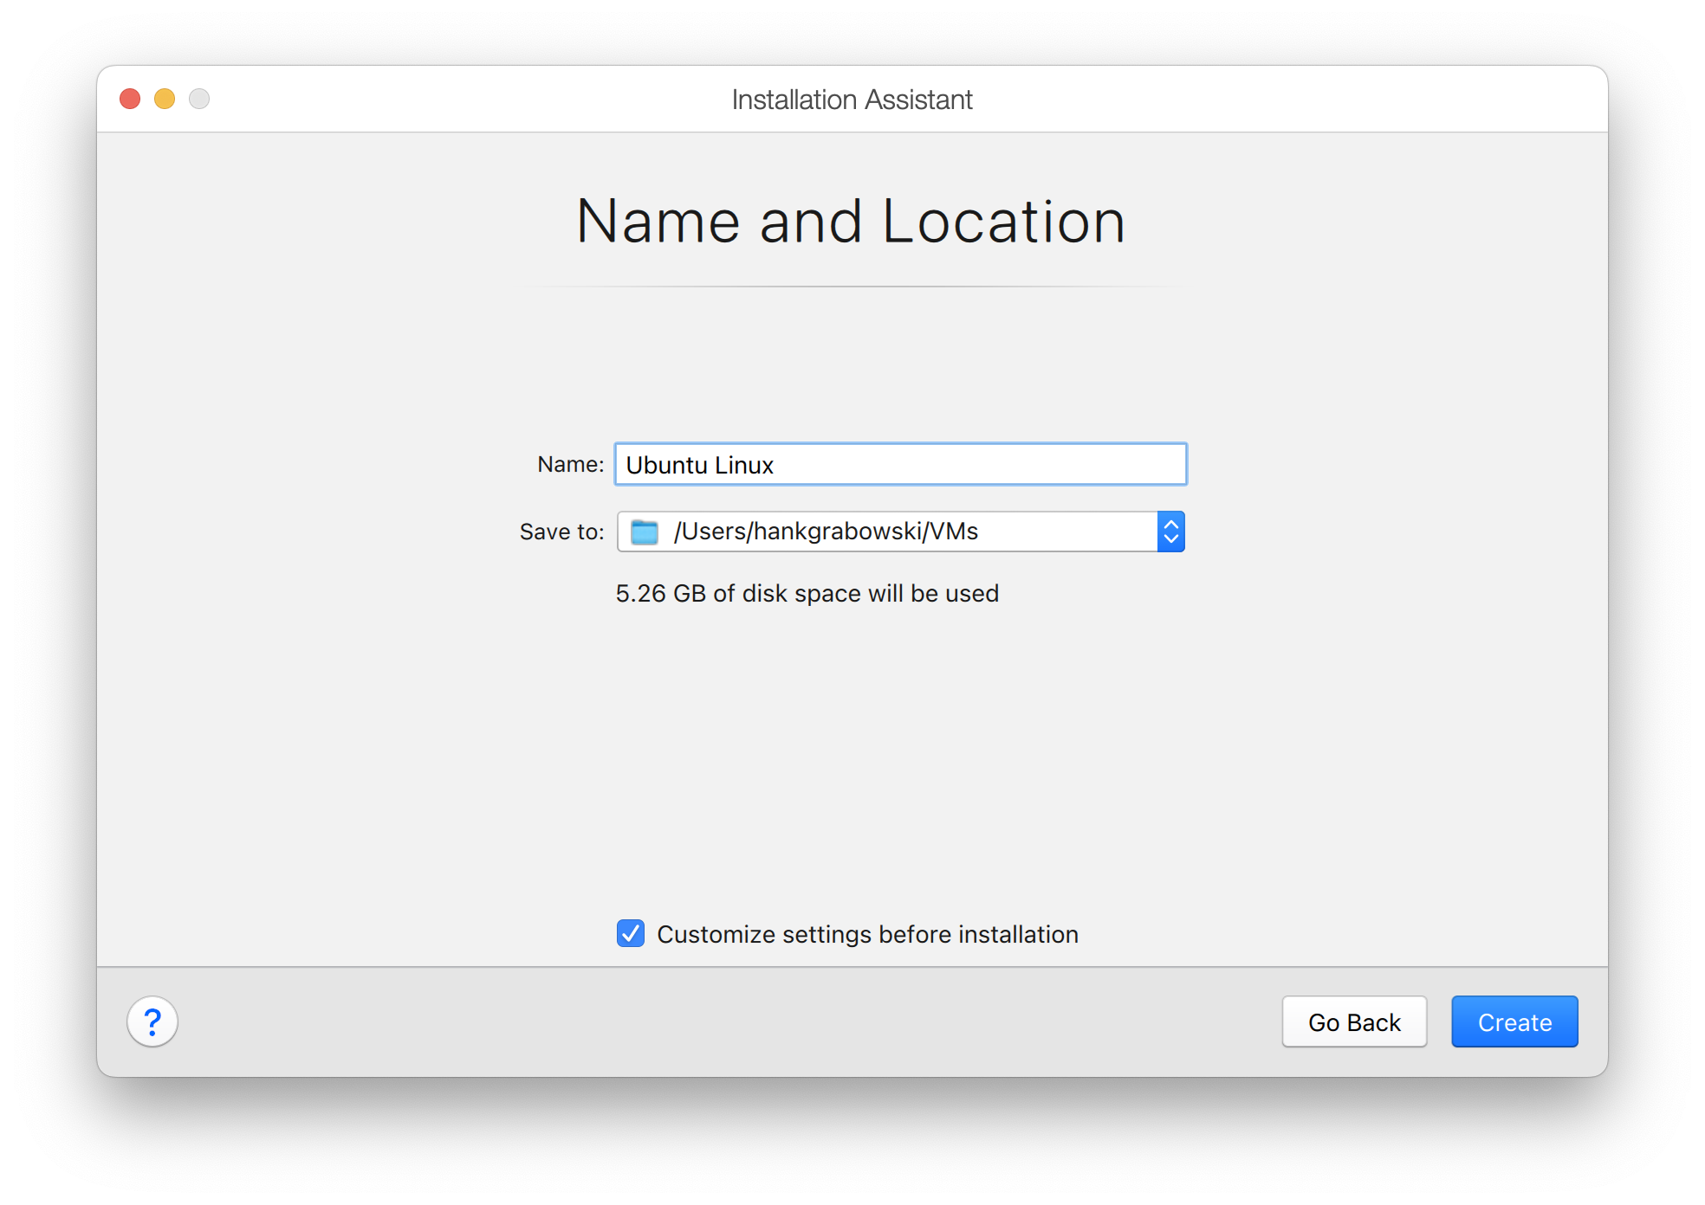
Task: Open the Save to location dropdown arrows
Action: [x=1170, y=532]
